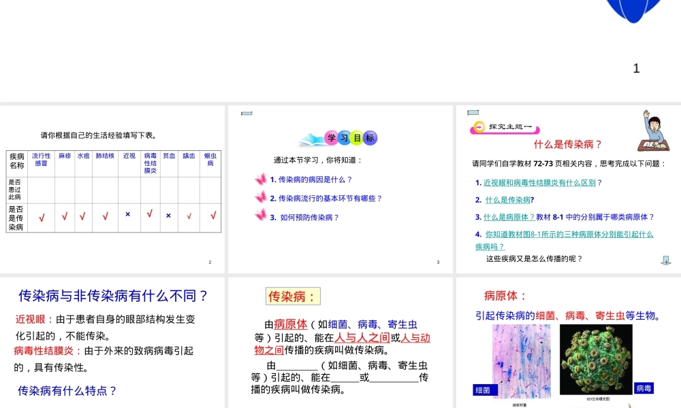This screenshot has height=408, width=681.
Task: Click the yellow arrow circle beside 探究主题一
Action: (x=479, y=127)
